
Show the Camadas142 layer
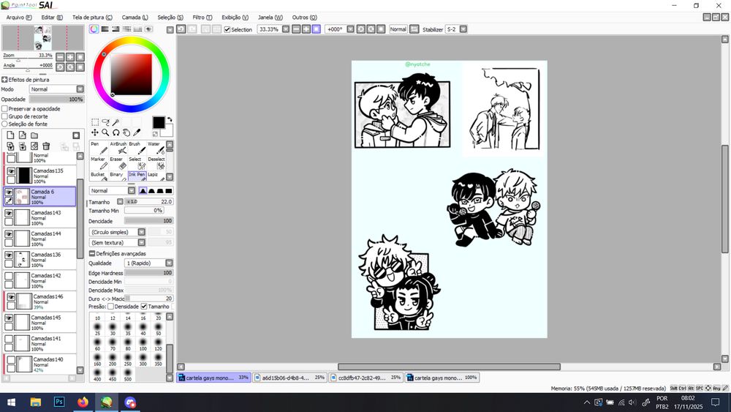(9, 276)
